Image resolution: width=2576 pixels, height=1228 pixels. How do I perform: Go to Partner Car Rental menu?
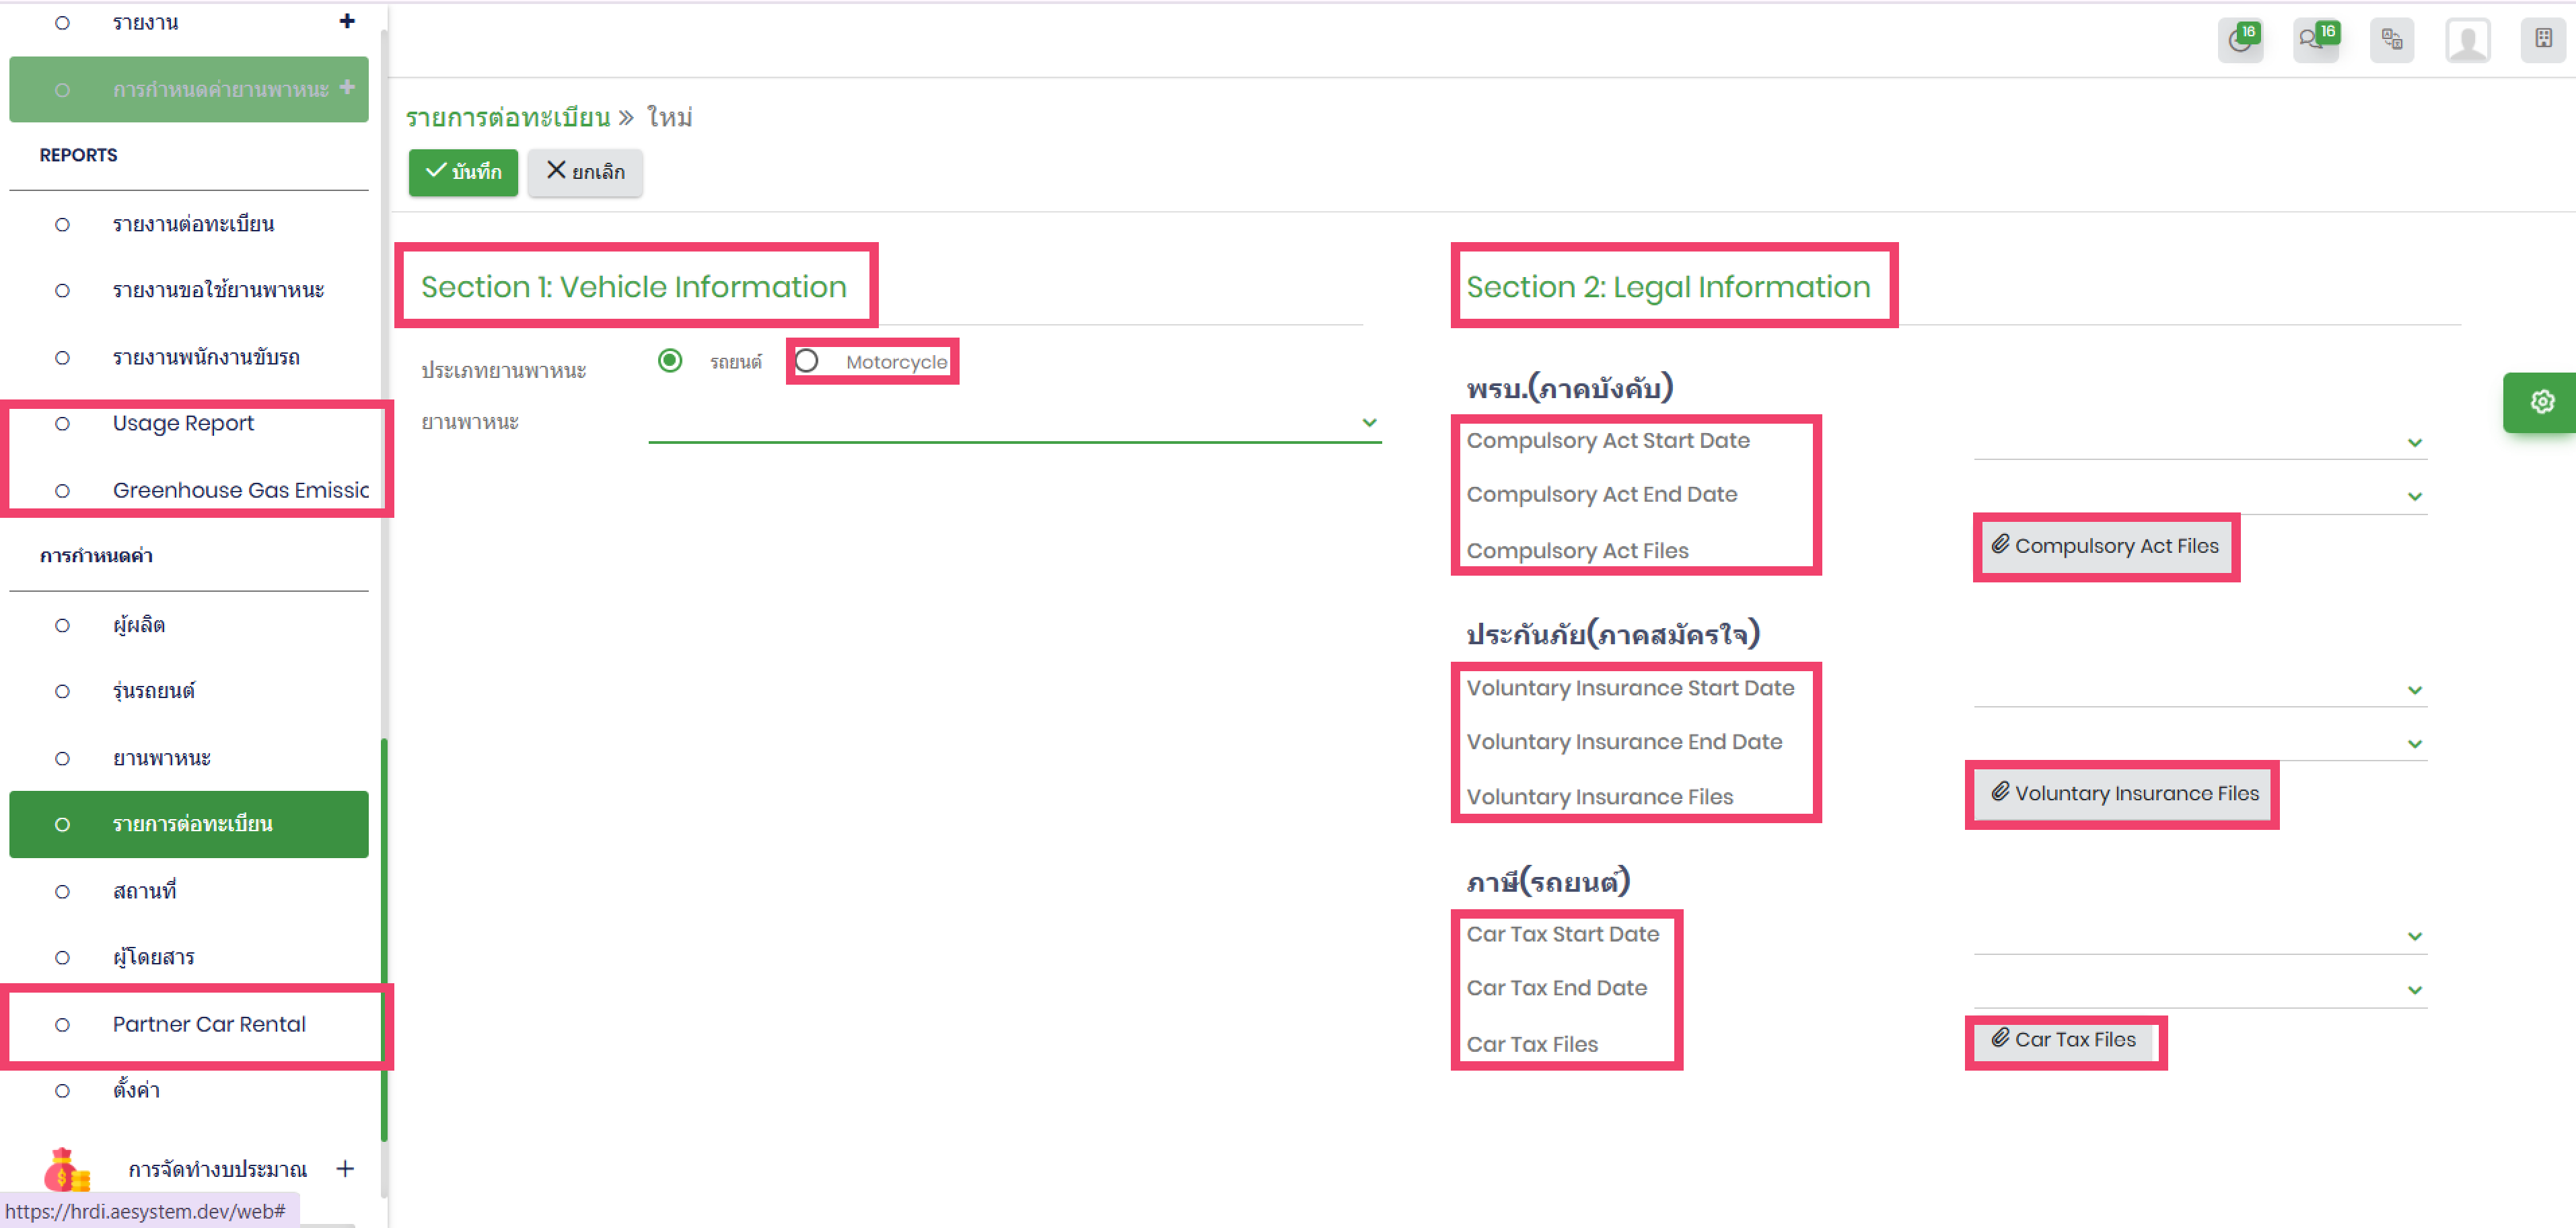pos(209,1024)
